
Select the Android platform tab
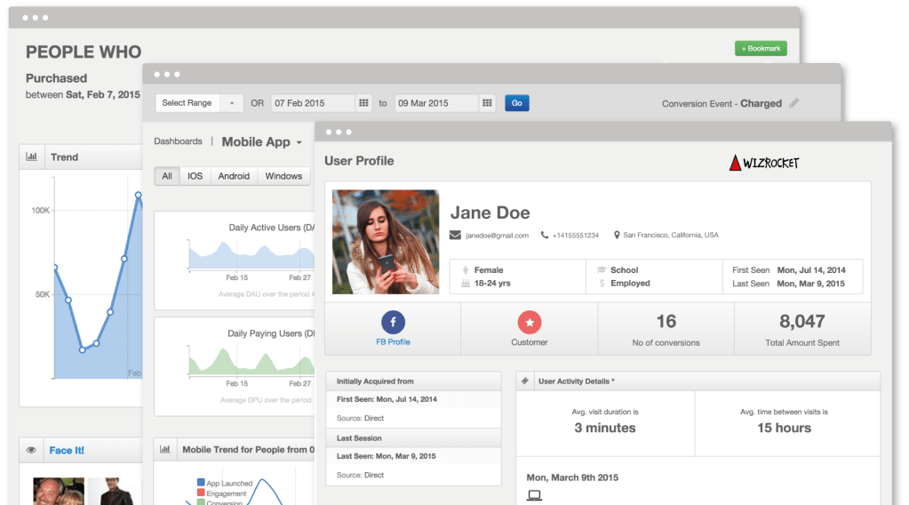234,176
